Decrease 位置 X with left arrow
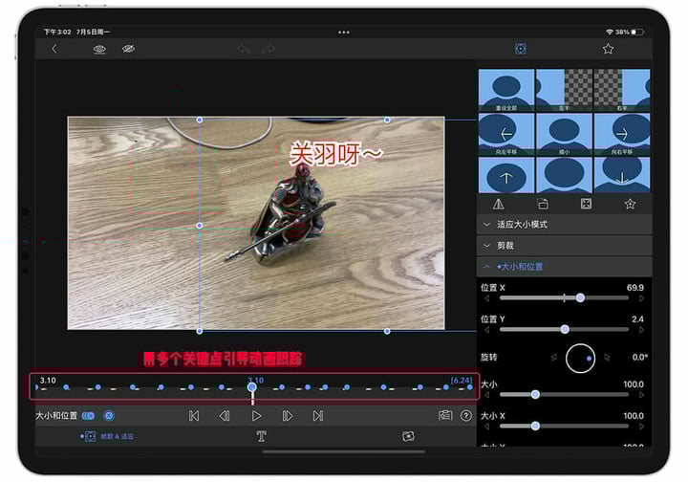688x482 pixels. pos(486,298)
